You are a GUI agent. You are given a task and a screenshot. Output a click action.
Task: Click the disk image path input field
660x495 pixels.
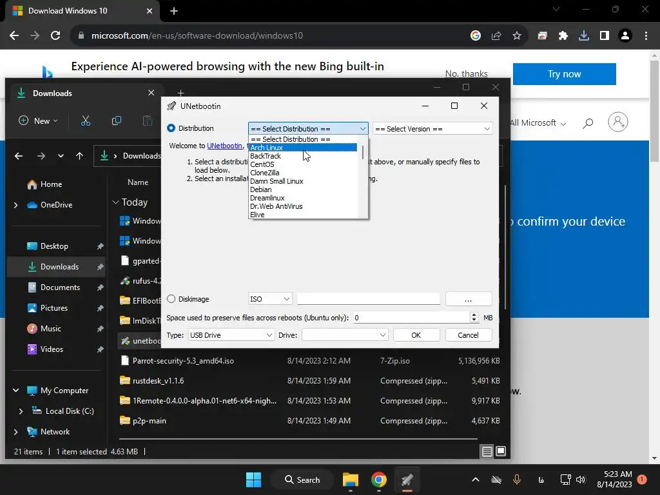click(x=368, y=299)
